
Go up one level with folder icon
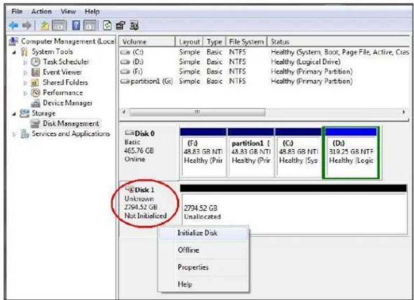click(x=45, y=26)
